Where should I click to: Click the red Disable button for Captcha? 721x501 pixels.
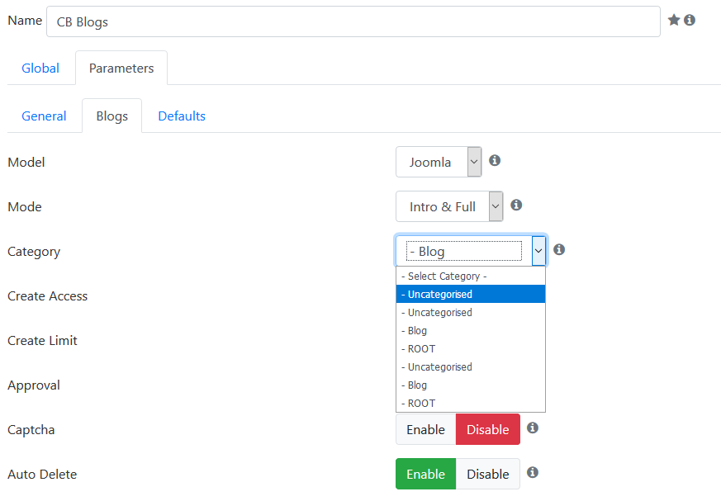click(x=488, y=429)
